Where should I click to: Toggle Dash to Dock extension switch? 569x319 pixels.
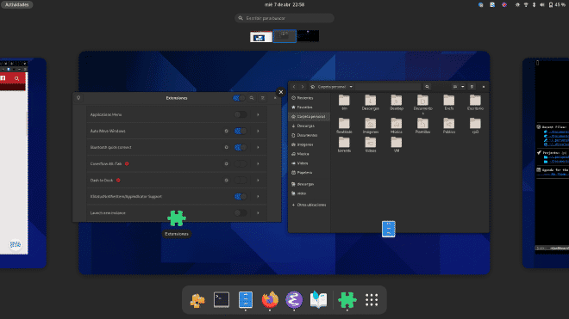pyautogui.click(x=241, y=180)
